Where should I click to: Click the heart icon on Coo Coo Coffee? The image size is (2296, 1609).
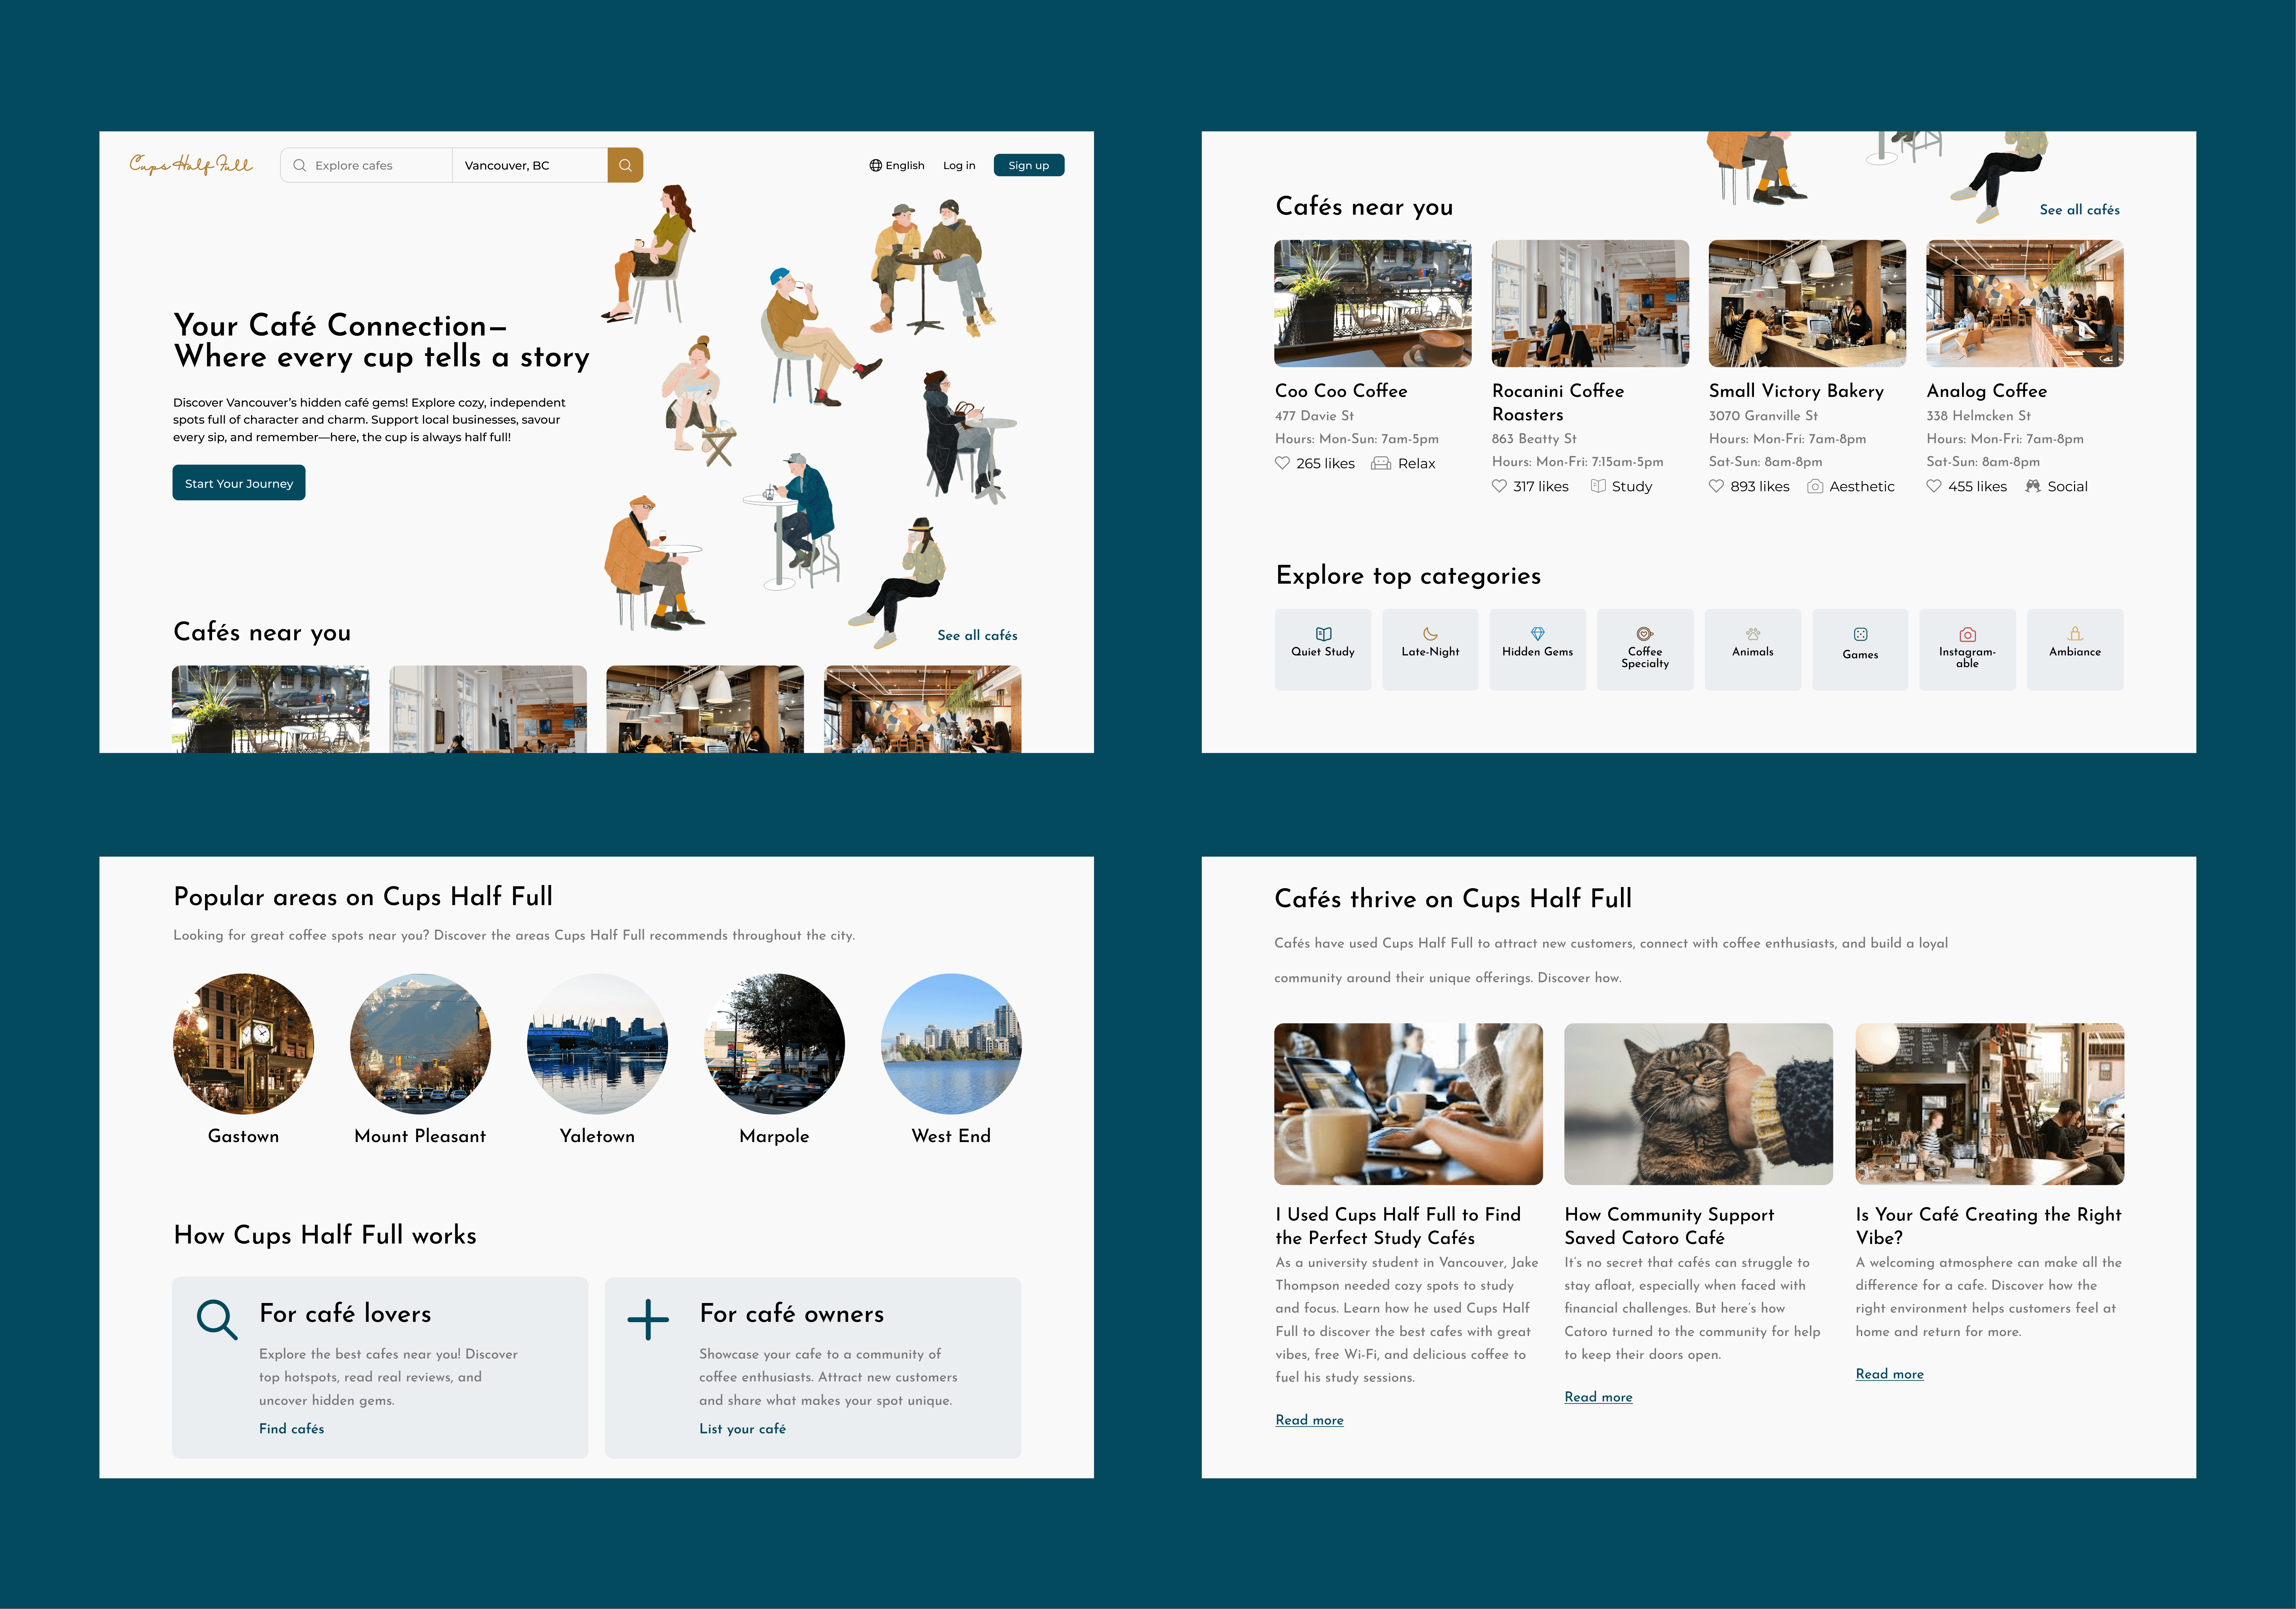click(1282, 463)
